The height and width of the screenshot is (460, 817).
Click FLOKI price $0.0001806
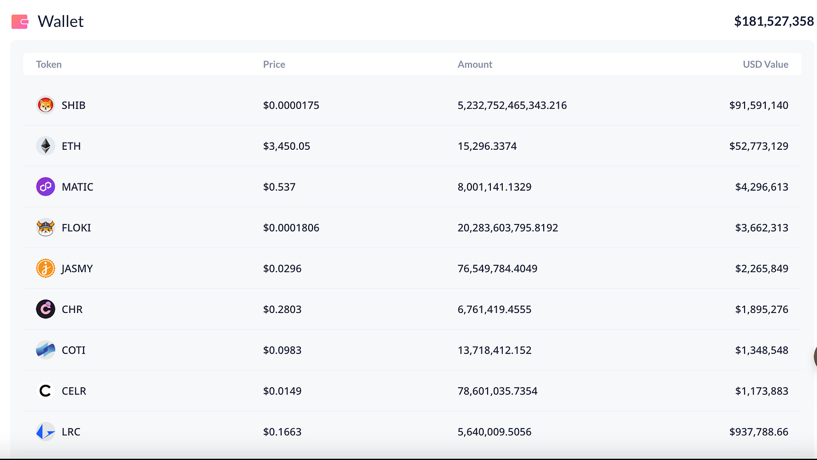pos(291,228)
